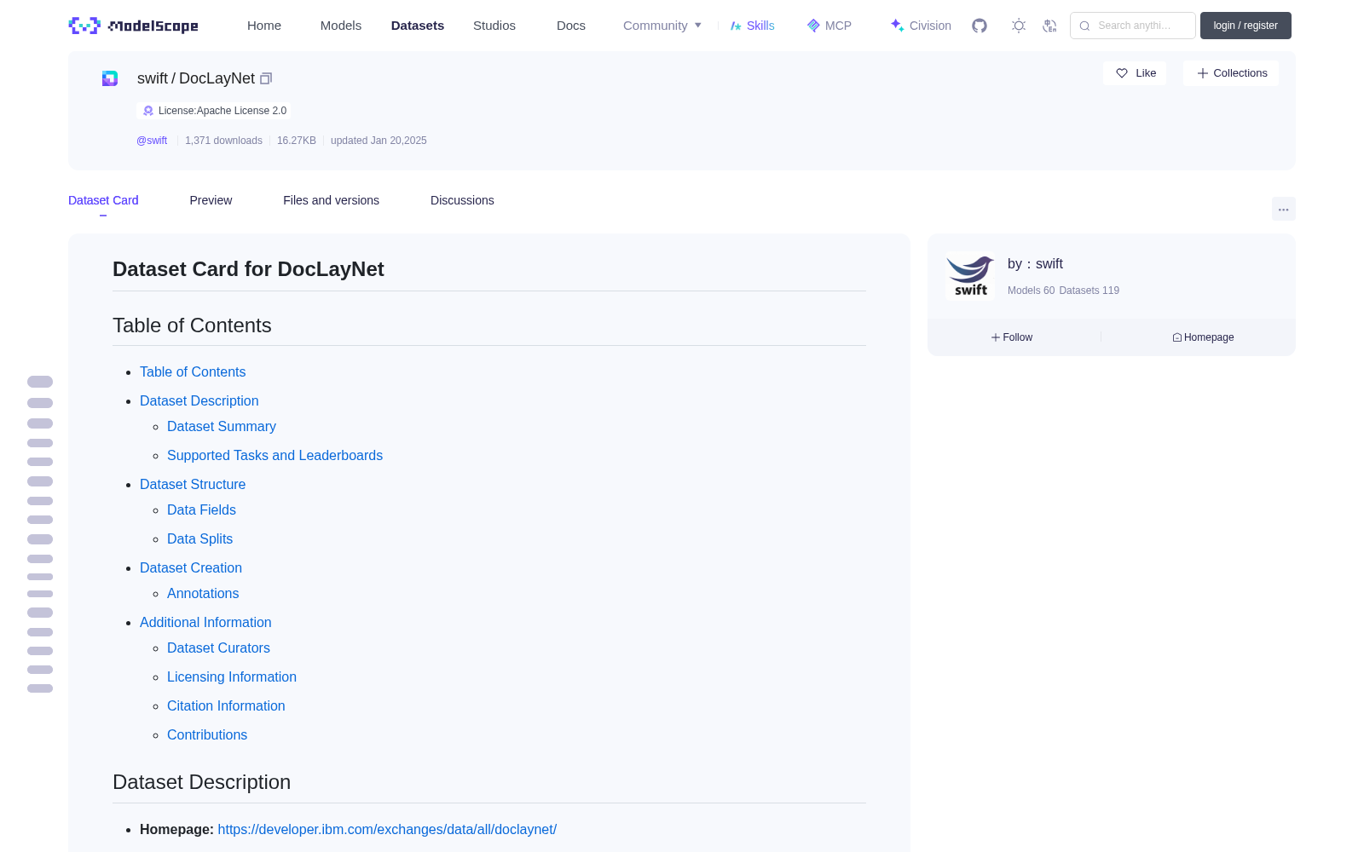Jump to Dataset Curators link
The height and width of the screenshot is (852, 1364).
pyautogui.click(x=218, y=648)
